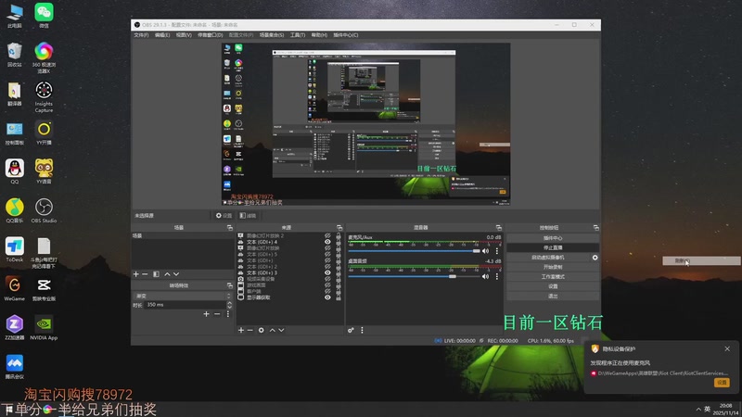Viewport: 742px width, 417px height.
Task: Open transition properties three-dot menu
Action: point(227,314)
